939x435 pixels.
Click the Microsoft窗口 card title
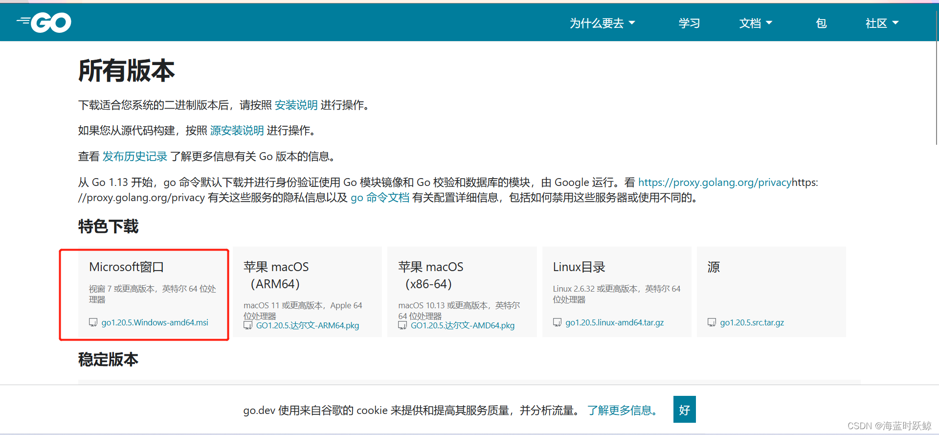[126, 267]
